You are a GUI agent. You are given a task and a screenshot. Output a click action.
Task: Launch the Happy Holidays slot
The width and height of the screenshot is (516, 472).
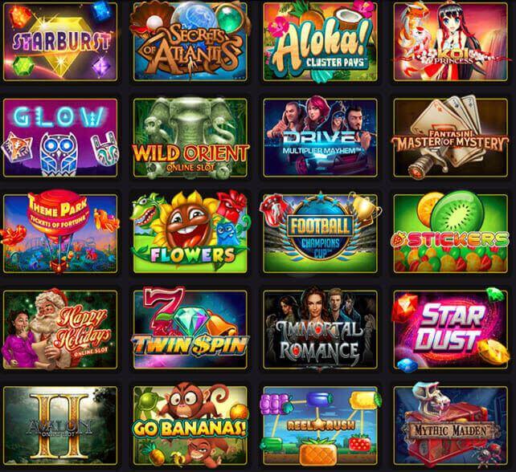60,329
